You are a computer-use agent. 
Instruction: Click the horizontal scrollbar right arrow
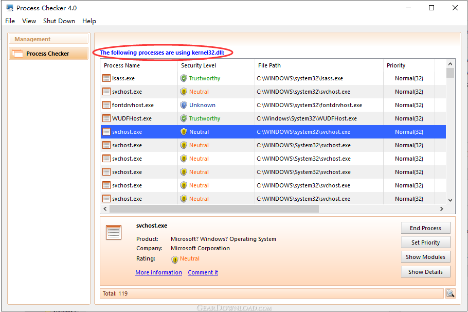[442, 209]
